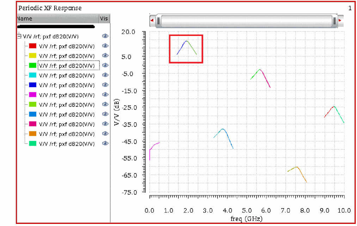Collapse the V/V /rf pxf tree group
The image size is (357, 226).
[19, 36]
